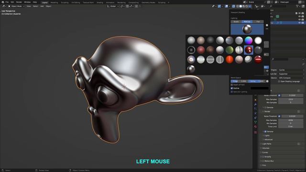Viewport: 306px width, 172px height.
Task: Choose the glossy red MatCap under cursor
Action: 249,50
